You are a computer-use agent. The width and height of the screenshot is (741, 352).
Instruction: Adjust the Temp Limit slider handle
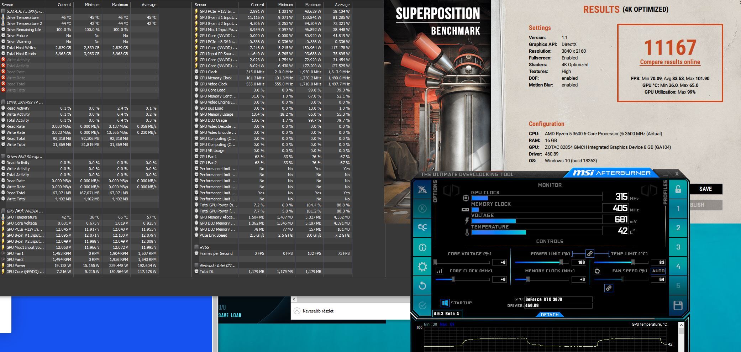(633, 263)
